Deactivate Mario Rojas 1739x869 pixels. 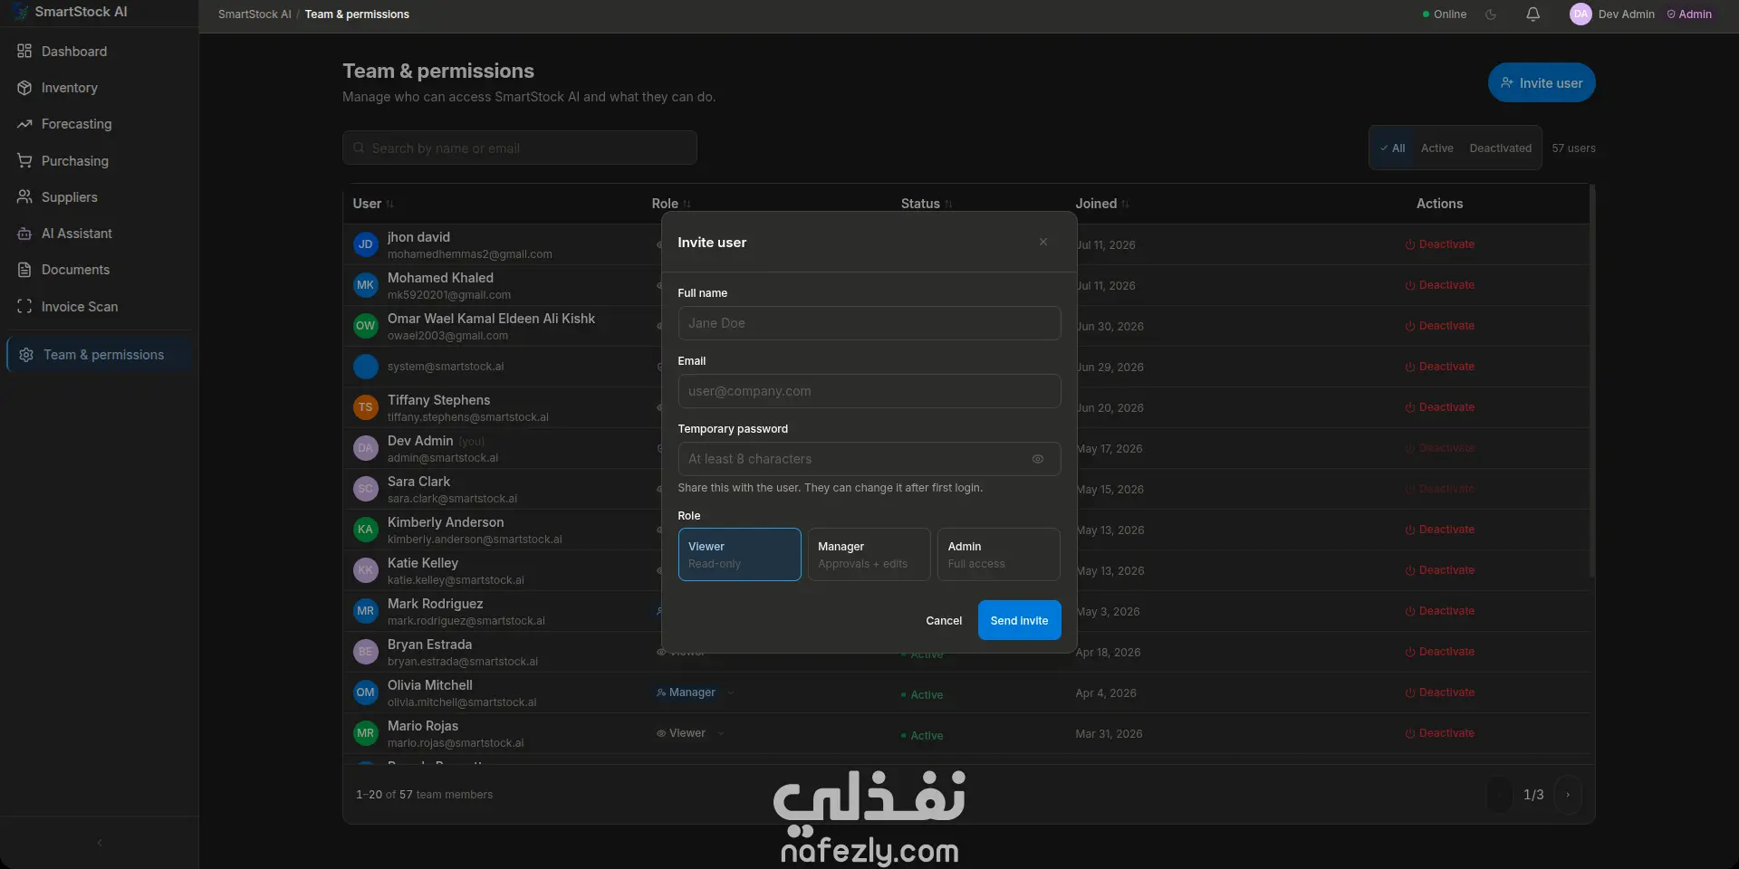tap(1440, 733)
